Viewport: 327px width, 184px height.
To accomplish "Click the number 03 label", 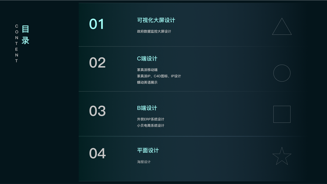I will tap(97, 111).
